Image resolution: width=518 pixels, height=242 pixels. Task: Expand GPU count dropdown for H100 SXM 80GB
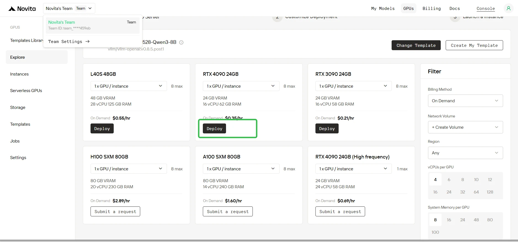(x=129, y=169)
